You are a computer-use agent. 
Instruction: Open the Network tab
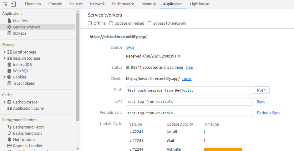[x=97, y=4]
